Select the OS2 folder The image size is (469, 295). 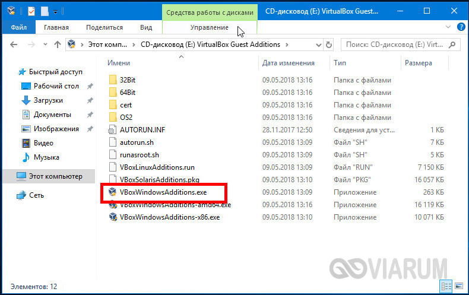[126, 118]
